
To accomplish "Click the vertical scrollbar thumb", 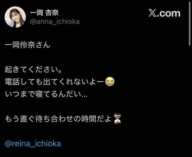I will (190, 24).
